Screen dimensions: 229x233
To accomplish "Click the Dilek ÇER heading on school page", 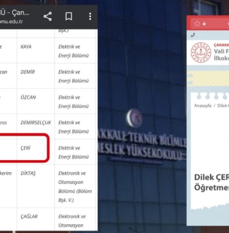I will [x=212, y=178].
